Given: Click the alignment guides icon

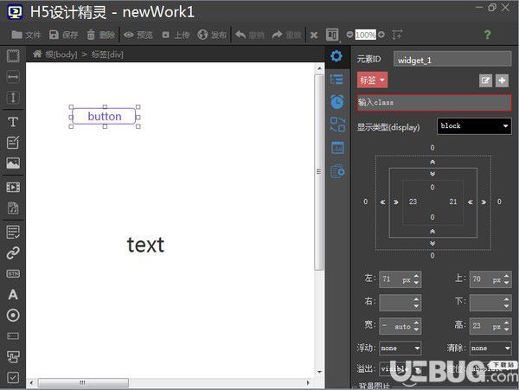Looking at the screenshot, I should pos(397,35).
